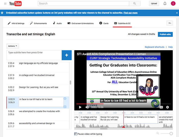The width and height of the screenshot is (179, 137).
Task: Click the Publish edits button
Action: 165,34
